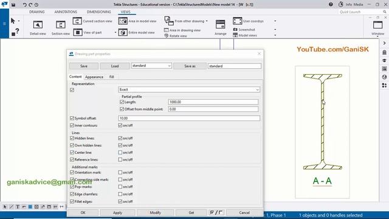
Task: Switch to the Fill tab
Action: tap(112, 77)
